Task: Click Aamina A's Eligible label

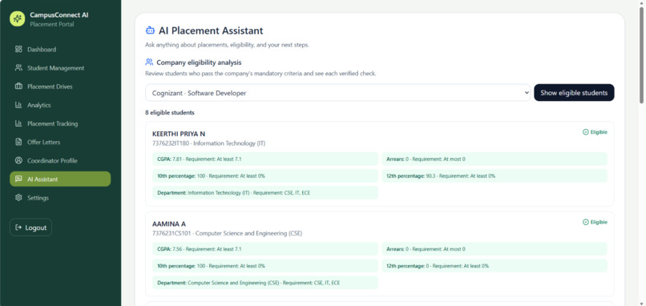Action: coord(599,223)
